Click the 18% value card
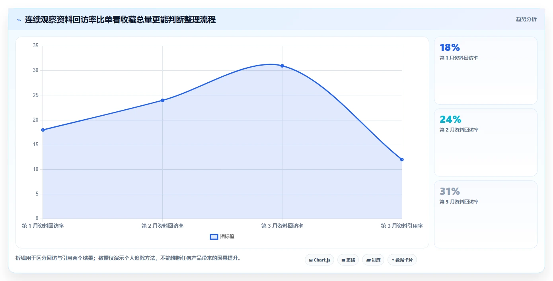The width and height of the screenshot is (553, 281). coord(485,70)
